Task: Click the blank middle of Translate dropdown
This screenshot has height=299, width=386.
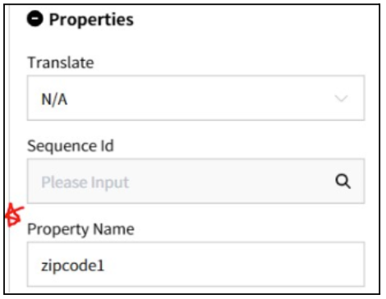Action: (x=200, y=98)
